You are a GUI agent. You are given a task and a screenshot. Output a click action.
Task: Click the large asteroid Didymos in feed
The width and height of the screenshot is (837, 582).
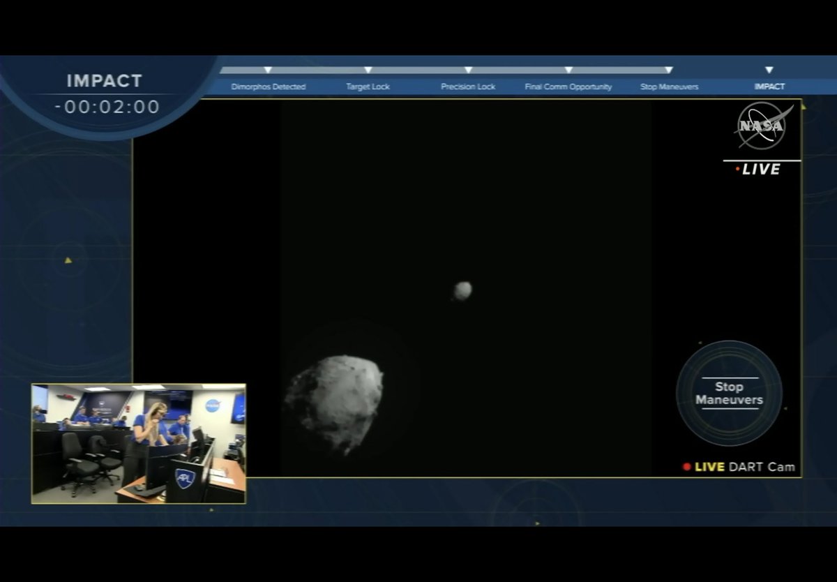334,404
